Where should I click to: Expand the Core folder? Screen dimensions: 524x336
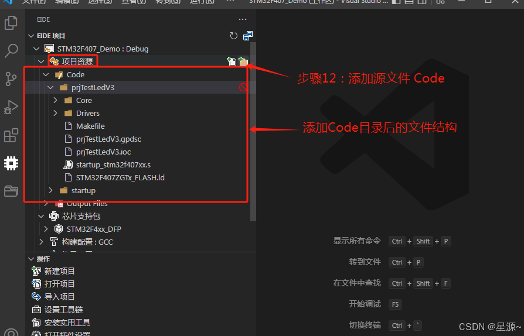coord(56,101)
